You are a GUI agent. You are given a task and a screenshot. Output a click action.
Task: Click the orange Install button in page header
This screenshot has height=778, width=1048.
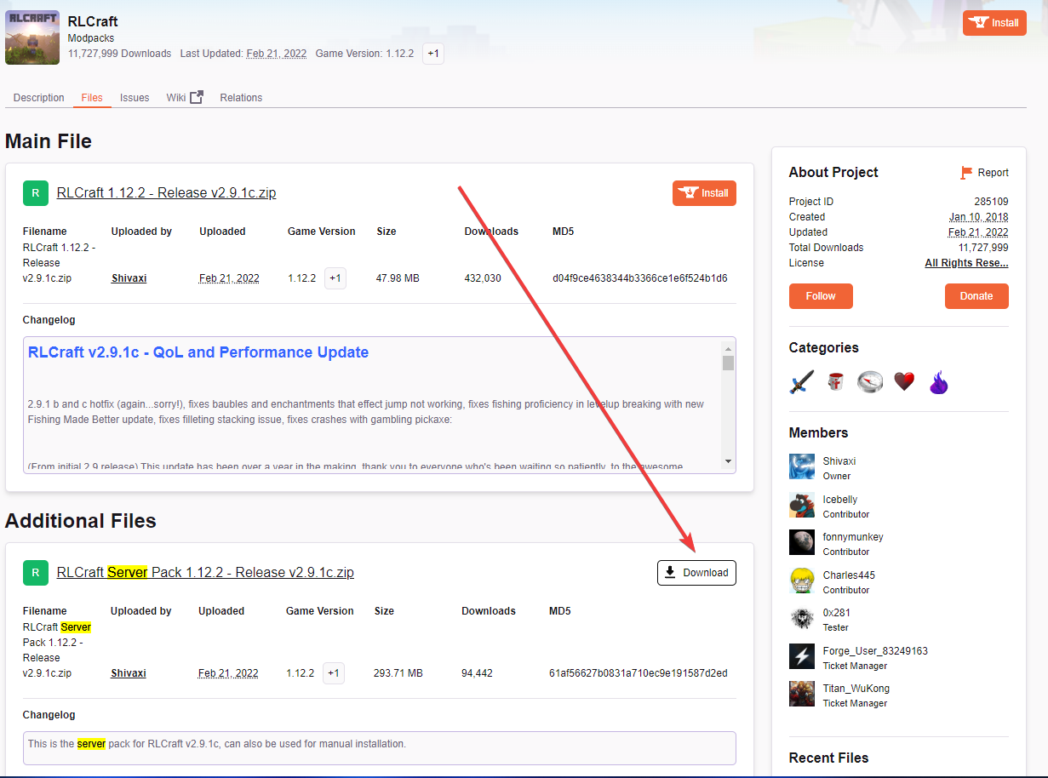tap(994, 23)
